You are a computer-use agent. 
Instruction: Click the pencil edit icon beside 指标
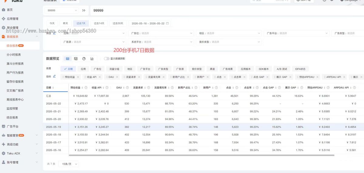pos(54,77)
